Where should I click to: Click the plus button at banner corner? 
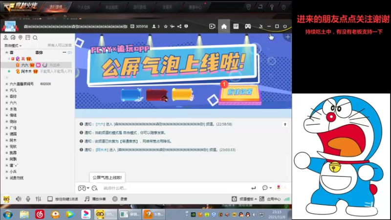click(x=288, y=37)
